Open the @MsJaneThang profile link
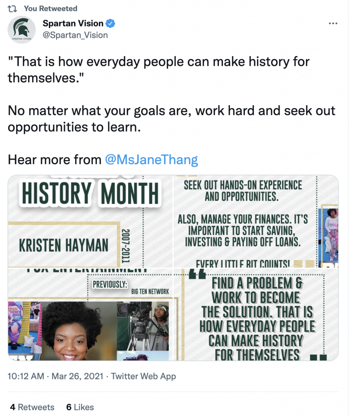This screenshot has height=416, width=351. (150, 160)
